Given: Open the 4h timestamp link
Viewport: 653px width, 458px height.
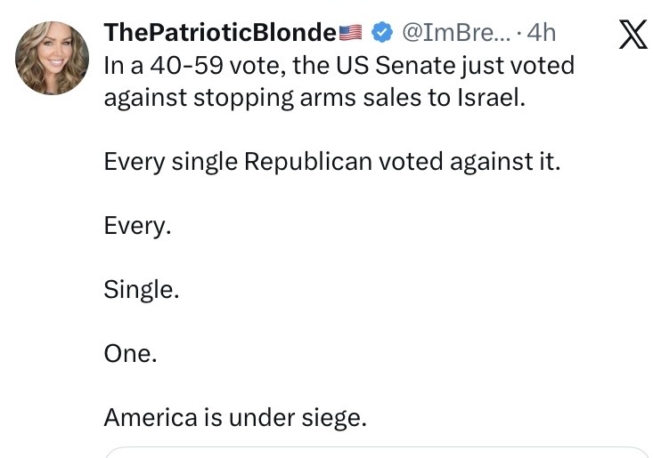Looking at the screenshot, I should pos(542,33).
